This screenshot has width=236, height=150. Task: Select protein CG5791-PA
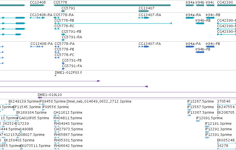click(63, 69)
